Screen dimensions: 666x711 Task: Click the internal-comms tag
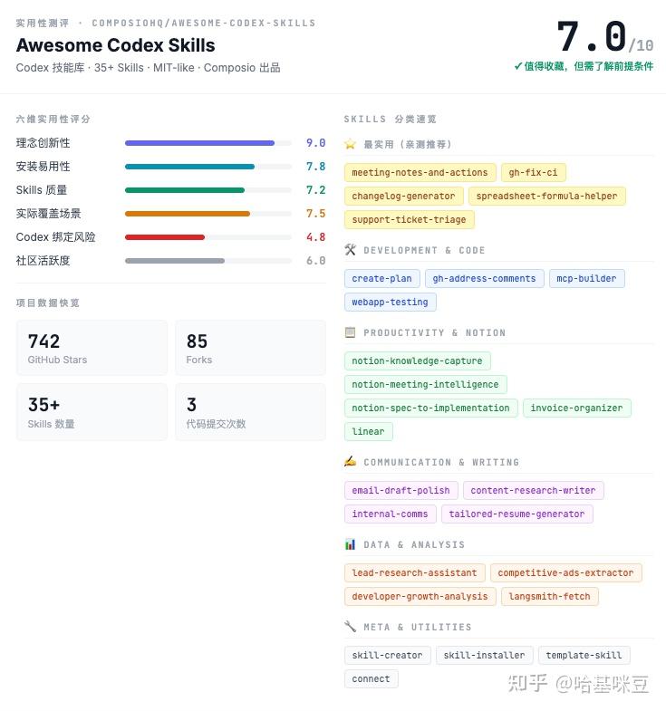point(391,514)
